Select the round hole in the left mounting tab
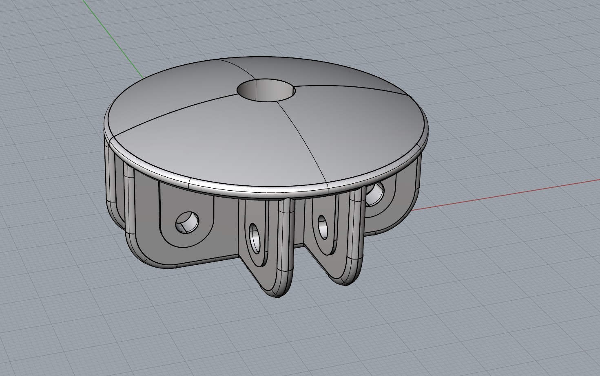 [188, 222]
